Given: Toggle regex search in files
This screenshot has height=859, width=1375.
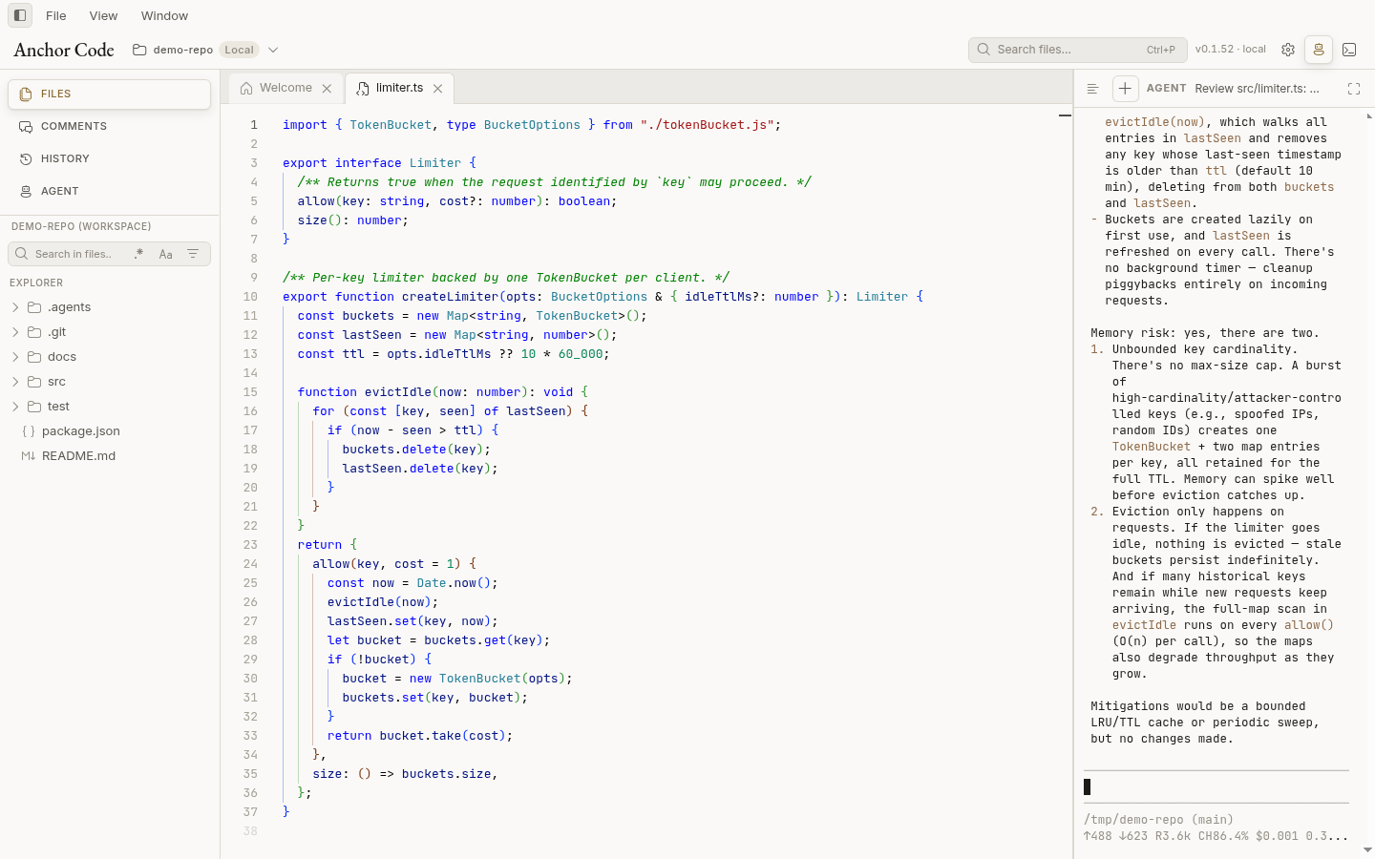Looking at the screenshot, I should (x=139, y=254).
